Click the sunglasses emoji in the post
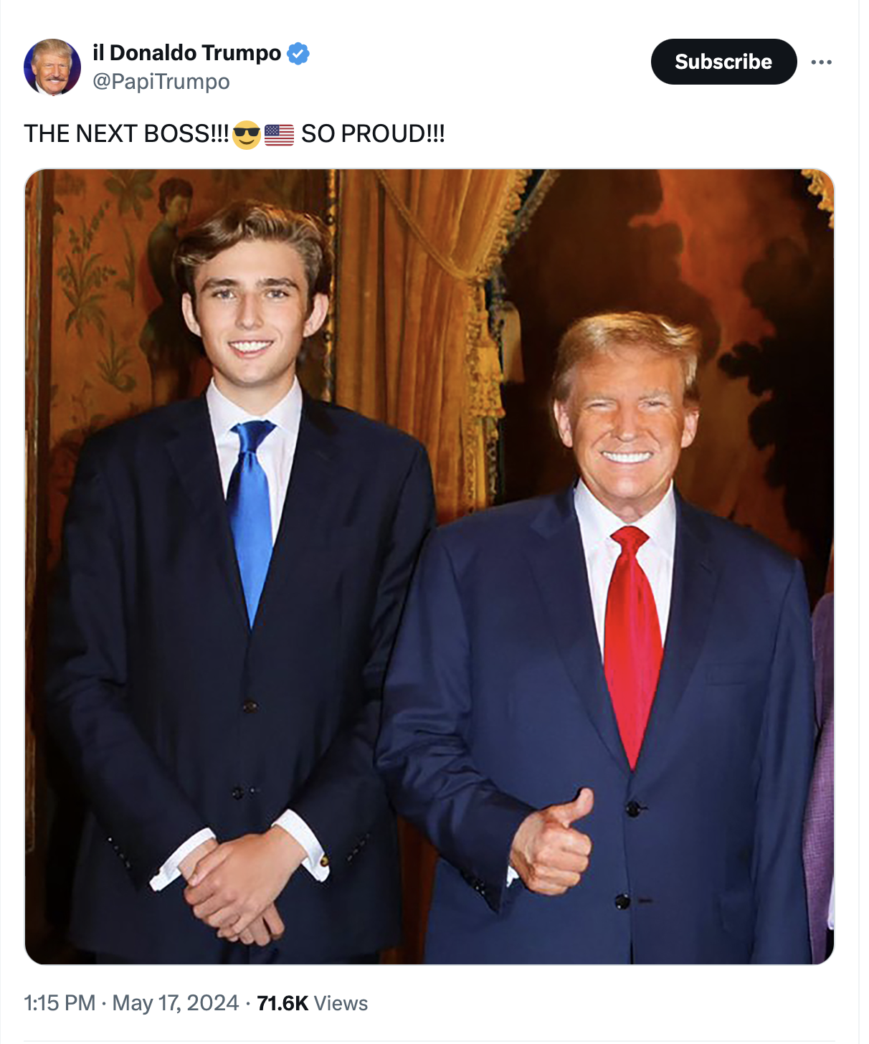 click(247, 134)
